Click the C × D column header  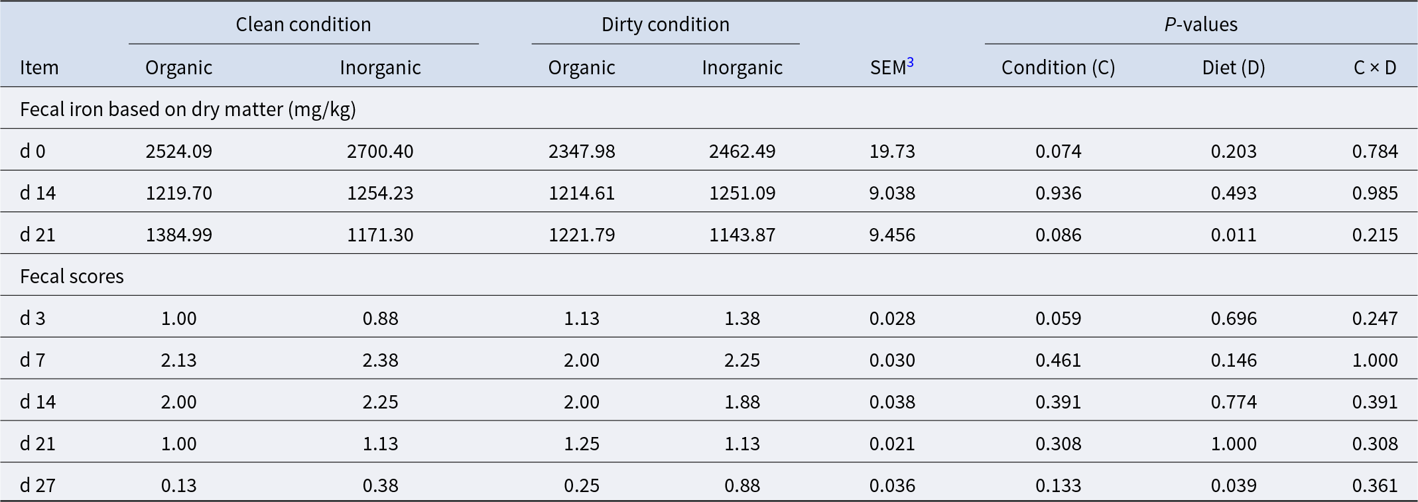pyautogui.click(x=1375, y=68)
